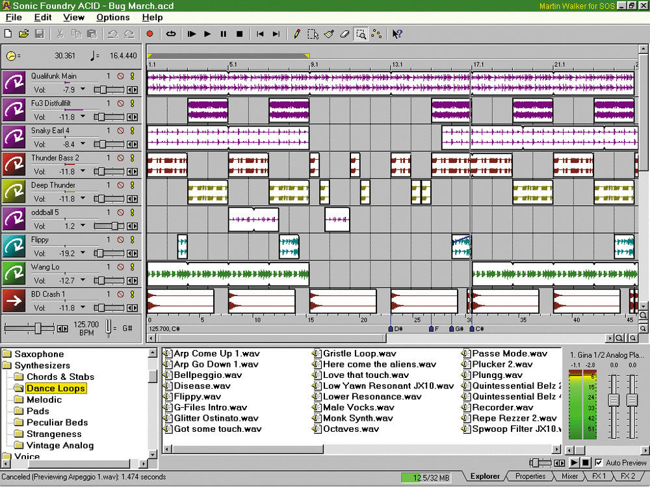This screenshot has width=650, height=487.
Task: Select the Paint brush tool
Action: (329, 34)
